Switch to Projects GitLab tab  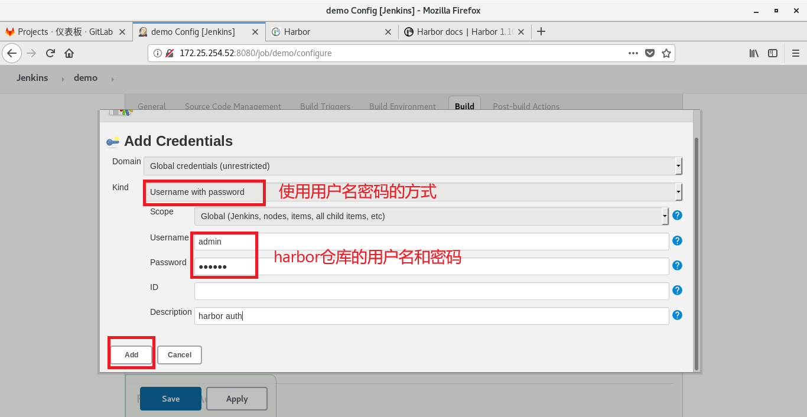coord(66,32)
